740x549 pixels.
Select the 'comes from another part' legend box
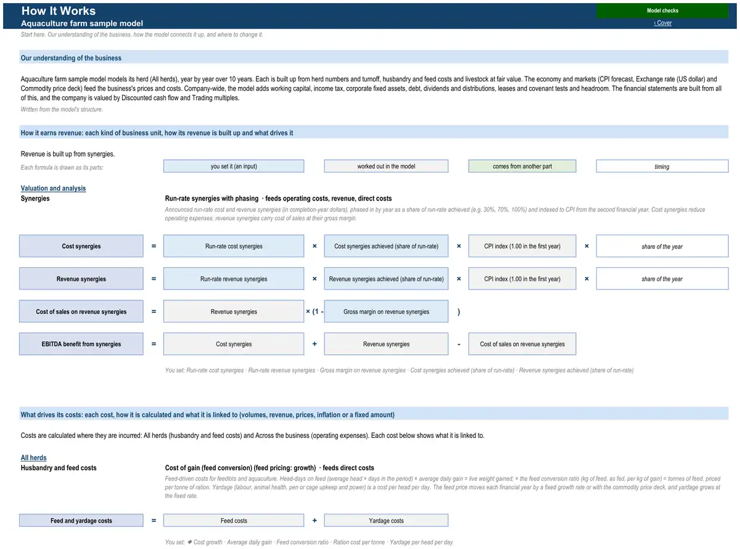[522, 167]
